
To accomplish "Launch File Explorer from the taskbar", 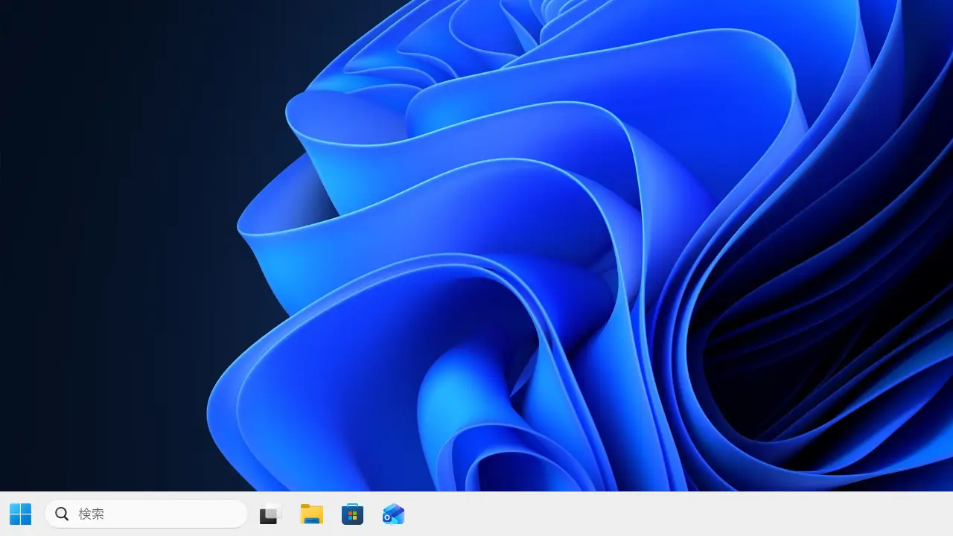I will (x=312, y=514).
